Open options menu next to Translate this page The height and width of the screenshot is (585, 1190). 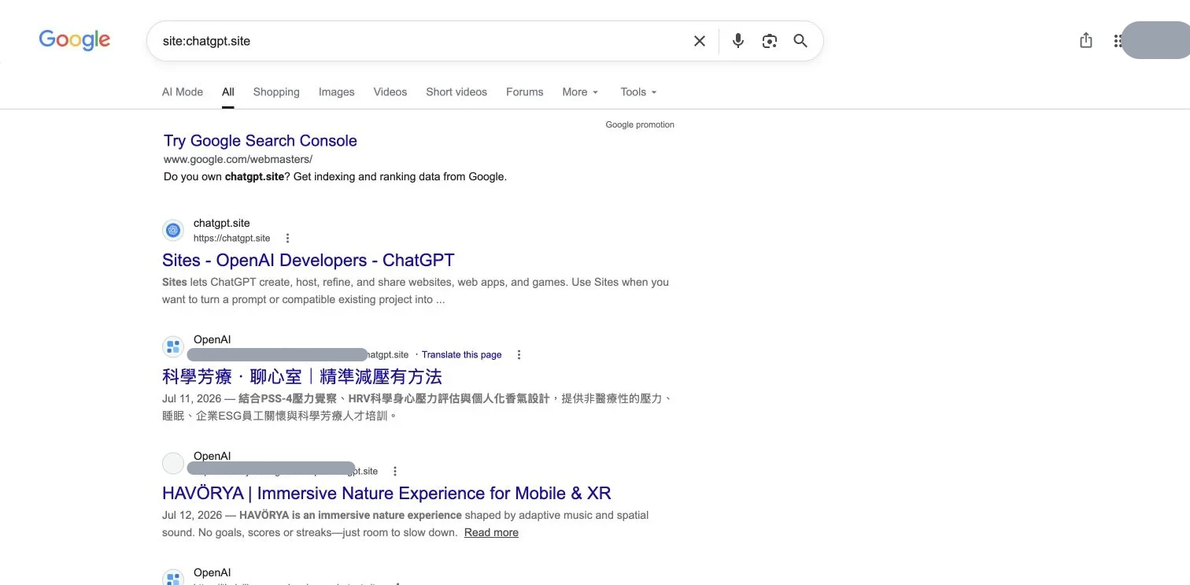click(519, 354)
